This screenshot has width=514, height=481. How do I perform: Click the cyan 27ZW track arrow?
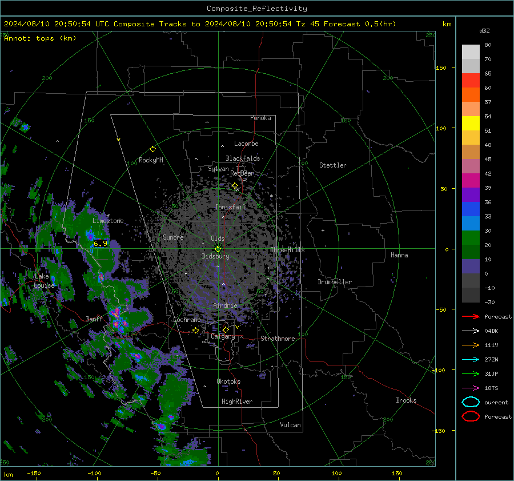[471, 360]
